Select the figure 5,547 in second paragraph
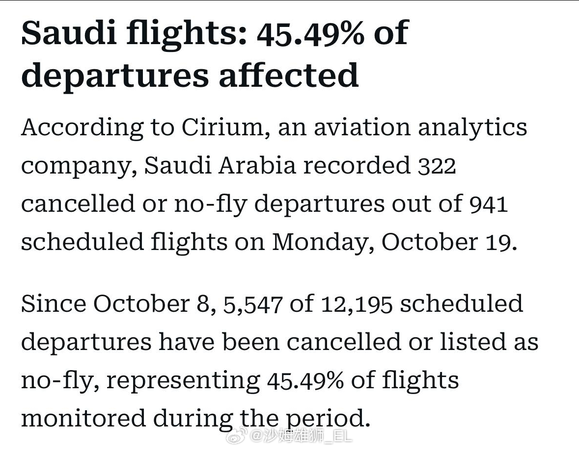The image size is (579, 450). tap(253, 305)
